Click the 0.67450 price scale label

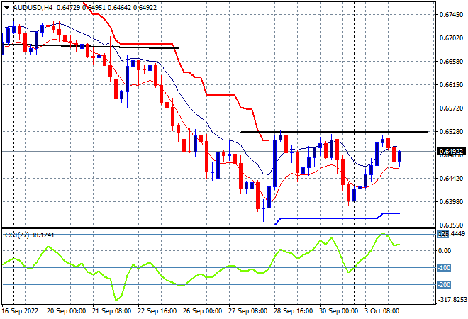(451, 15)
